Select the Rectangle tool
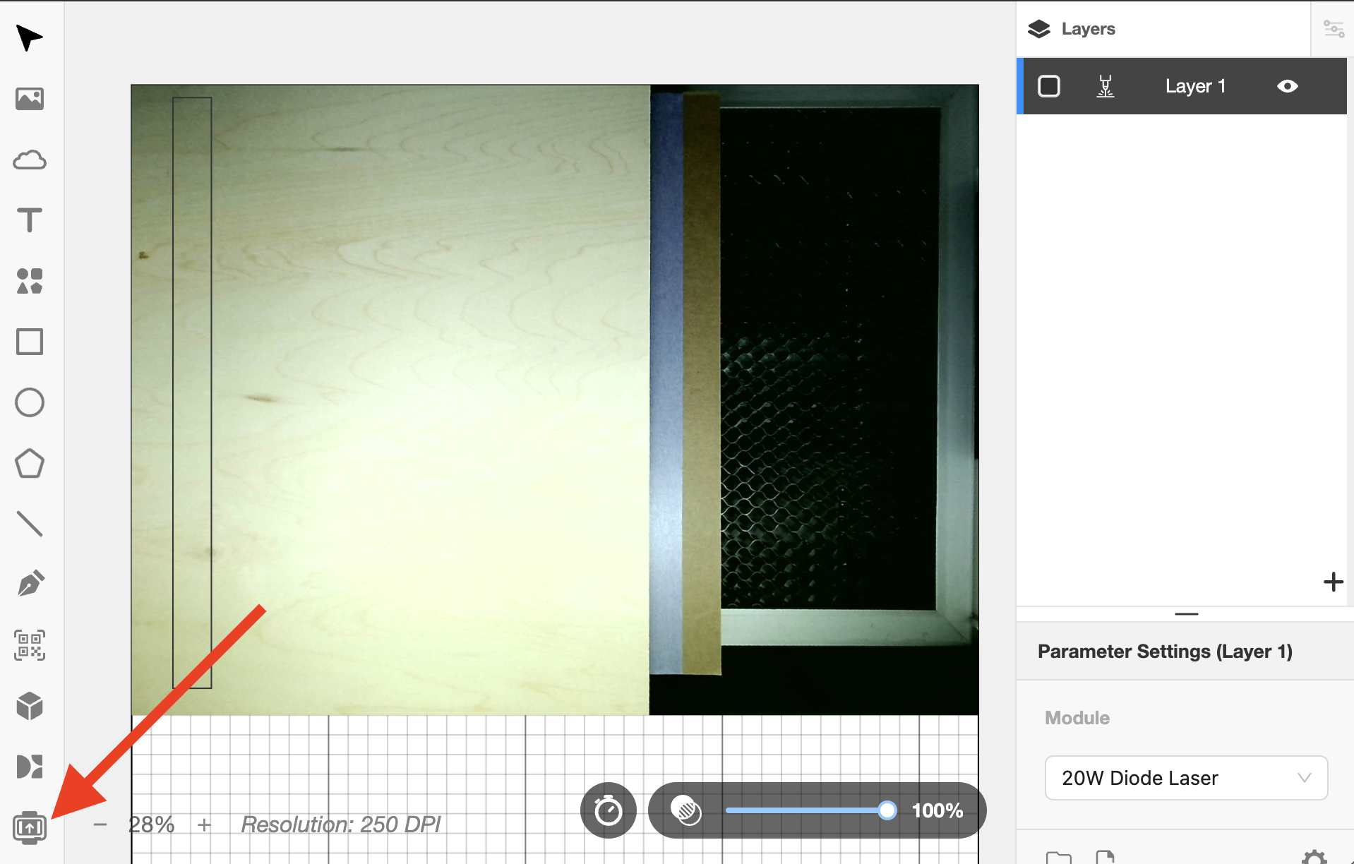 tap(29, 342)
